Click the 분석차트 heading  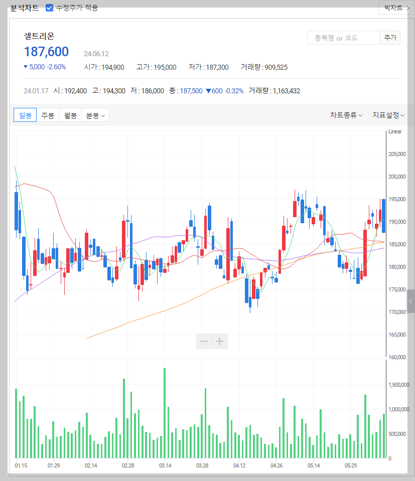coord(25,8)
